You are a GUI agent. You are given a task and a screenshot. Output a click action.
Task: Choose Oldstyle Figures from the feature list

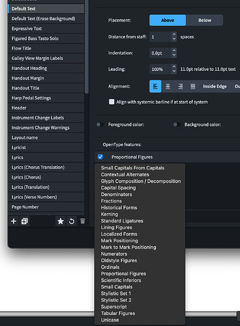[119, 261]
